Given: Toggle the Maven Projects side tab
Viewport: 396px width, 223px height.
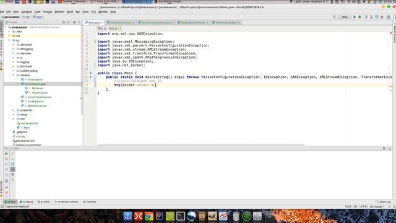Looking at the screenshot, I should tap(394, 34).
